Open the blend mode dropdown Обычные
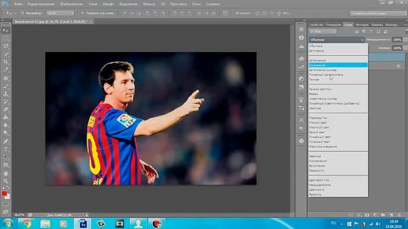This screenshot has width=408, height=229. 337,39
